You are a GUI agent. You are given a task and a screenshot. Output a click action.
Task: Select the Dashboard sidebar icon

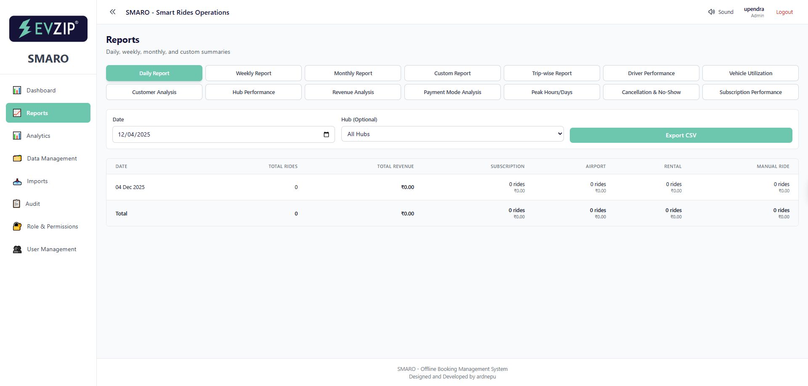click(x=17, y=90)
